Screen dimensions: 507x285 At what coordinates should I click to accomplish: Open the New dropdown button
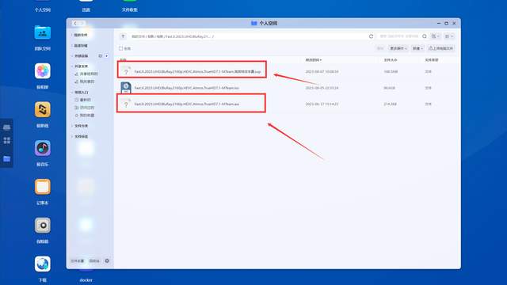click(x=417, y=48)
